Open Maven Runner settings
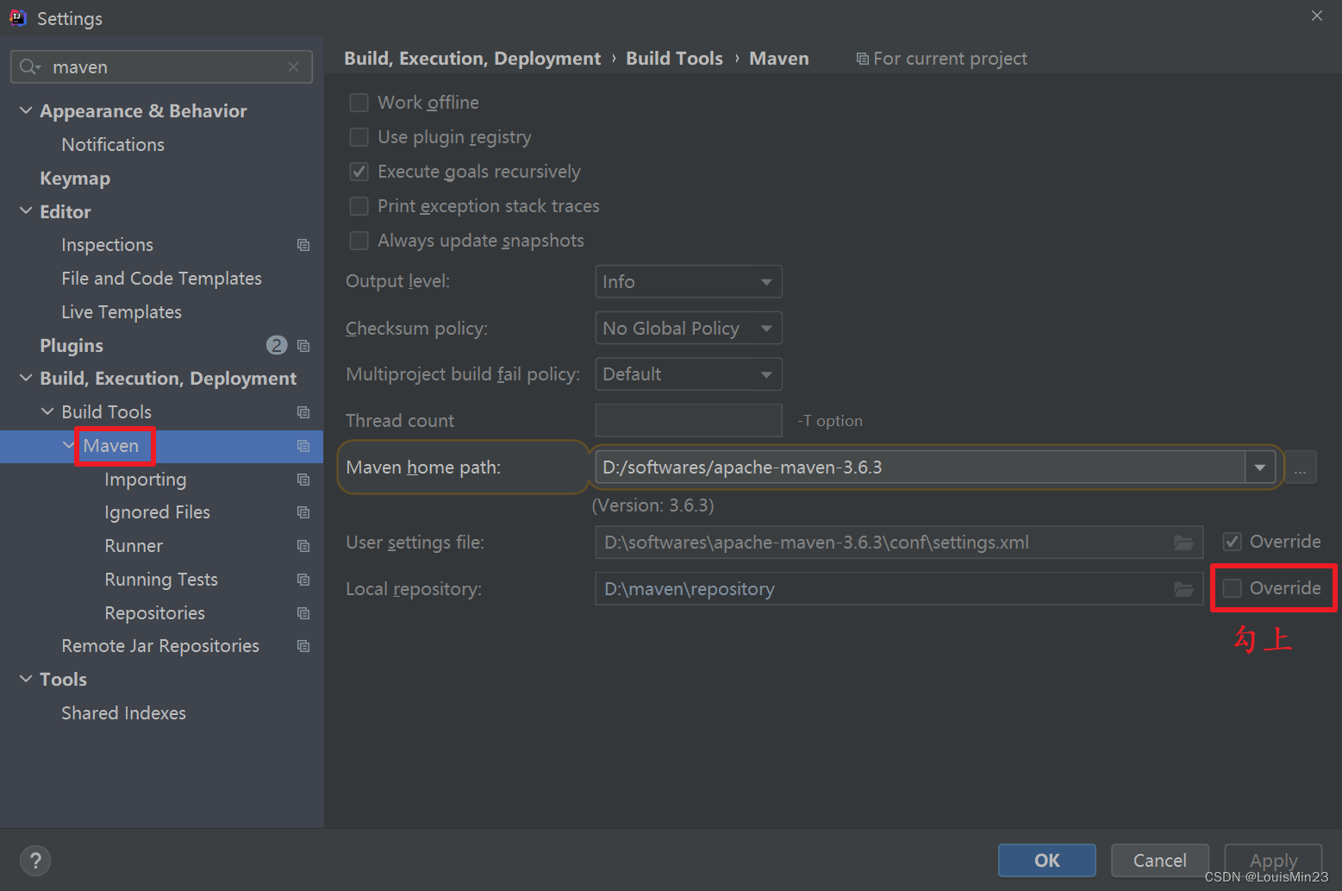The image size is (1342, 891). (134, 546)
